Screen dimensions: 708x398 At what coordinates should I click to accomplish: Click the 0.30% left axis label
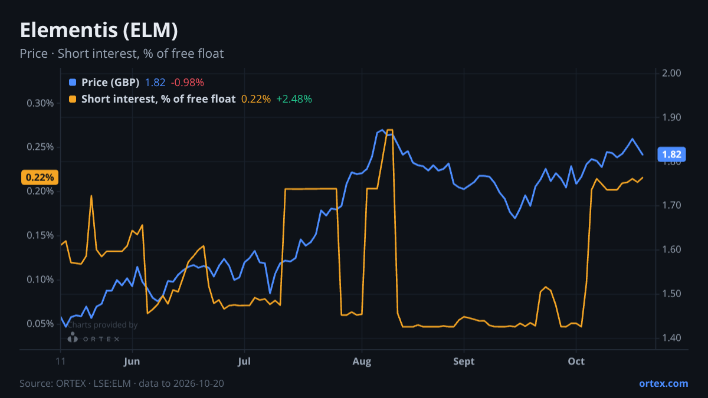[x=40, y=103]
